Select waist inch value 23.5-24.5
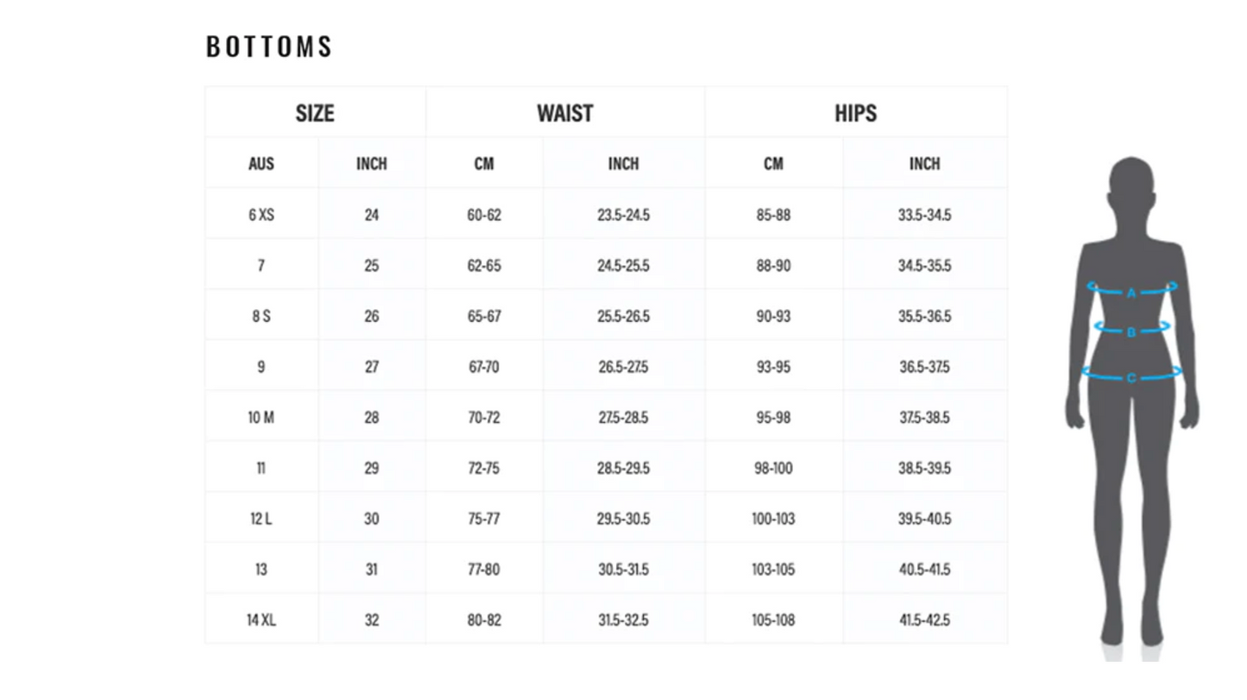This screenshot has width=1247, height=700. pos(623,215)
